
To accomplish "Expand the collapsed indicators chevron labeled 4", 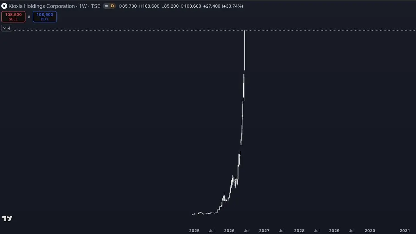I will pos(7,28).
